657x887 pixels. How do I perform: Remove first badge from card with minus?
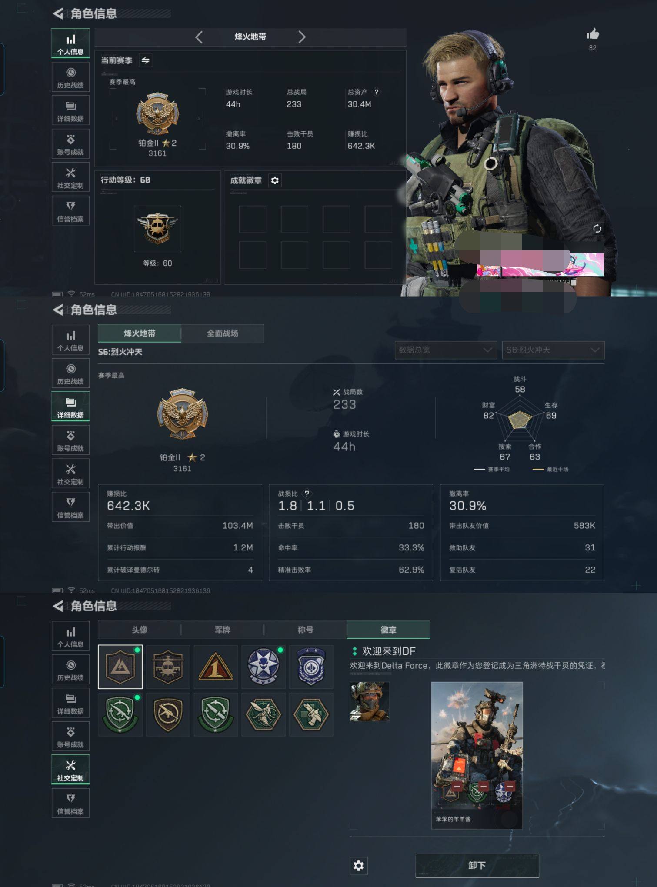coord(457,786)
